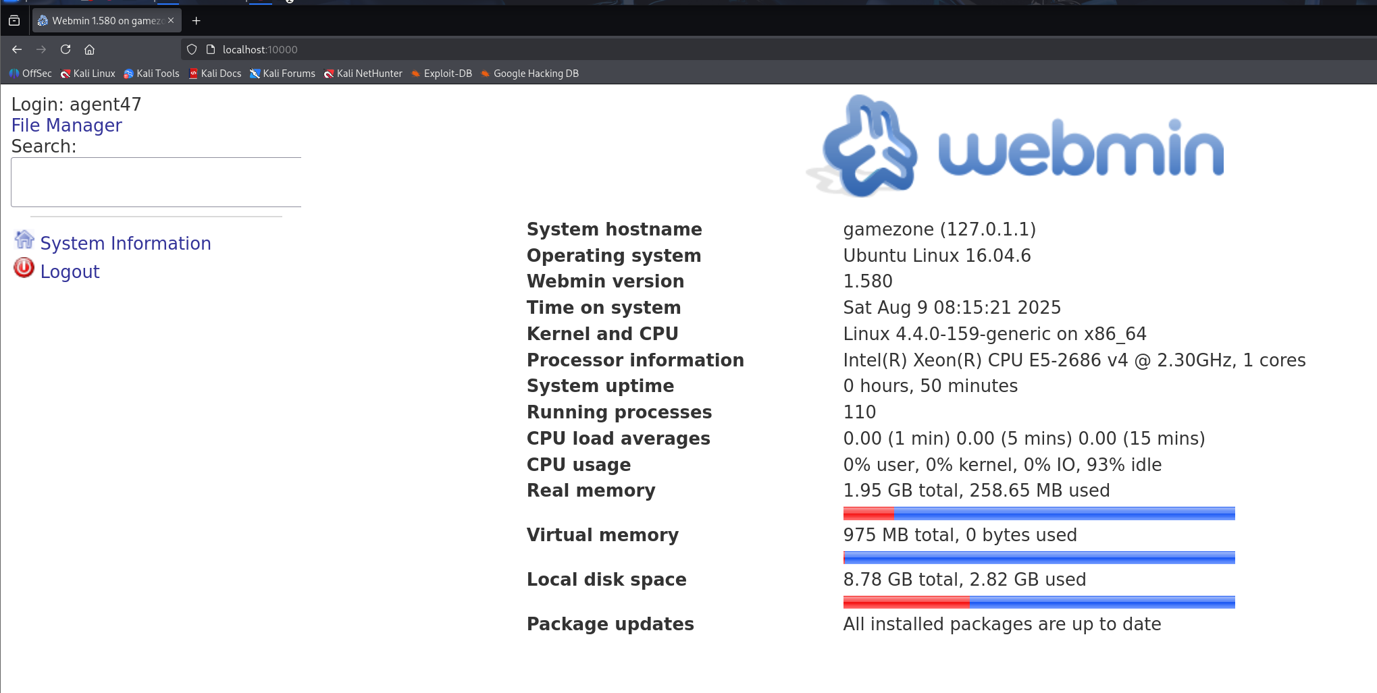Click the 'Kernel and CPU' label
The width and height of the screenshot is (1377, 693).
click(602, 334)
